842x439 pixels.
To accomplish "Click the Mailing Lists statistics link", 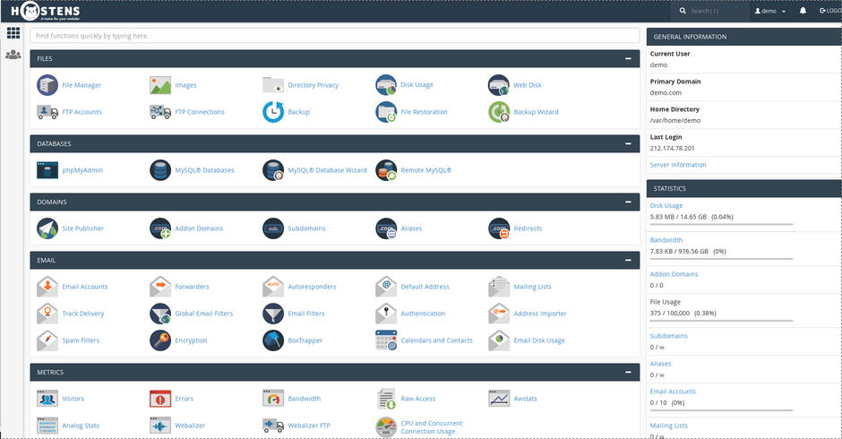I will tap(668, 426).
